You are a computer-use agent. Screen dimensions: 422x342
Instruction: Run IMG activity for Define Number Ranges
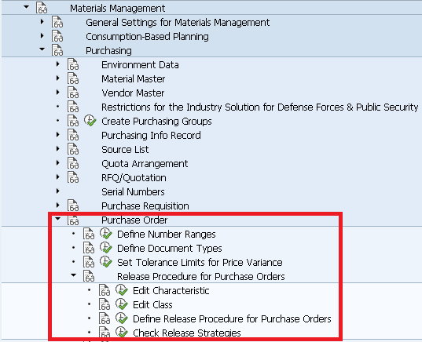(x=106, y=234)
